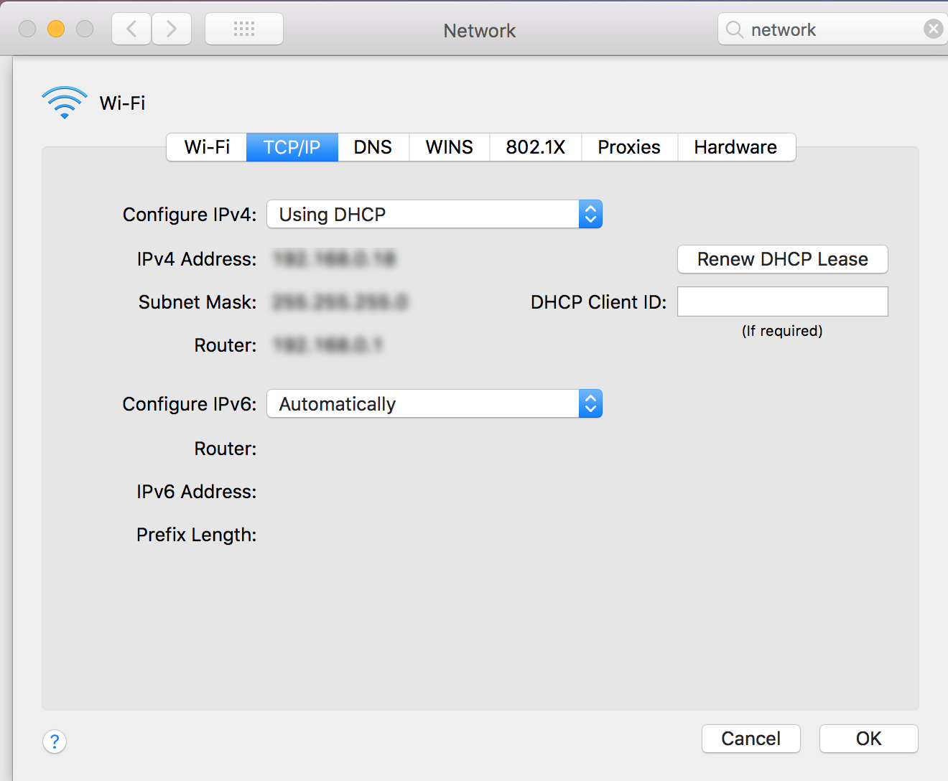Click the Cancel button
This screenshot has height=781, width=948.
(751, 739)
